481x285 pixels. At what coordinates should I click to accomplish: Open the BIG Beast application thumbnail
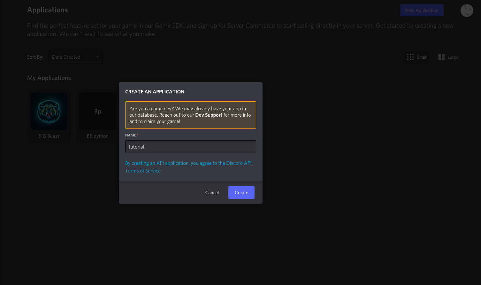[x=49, y=111]
